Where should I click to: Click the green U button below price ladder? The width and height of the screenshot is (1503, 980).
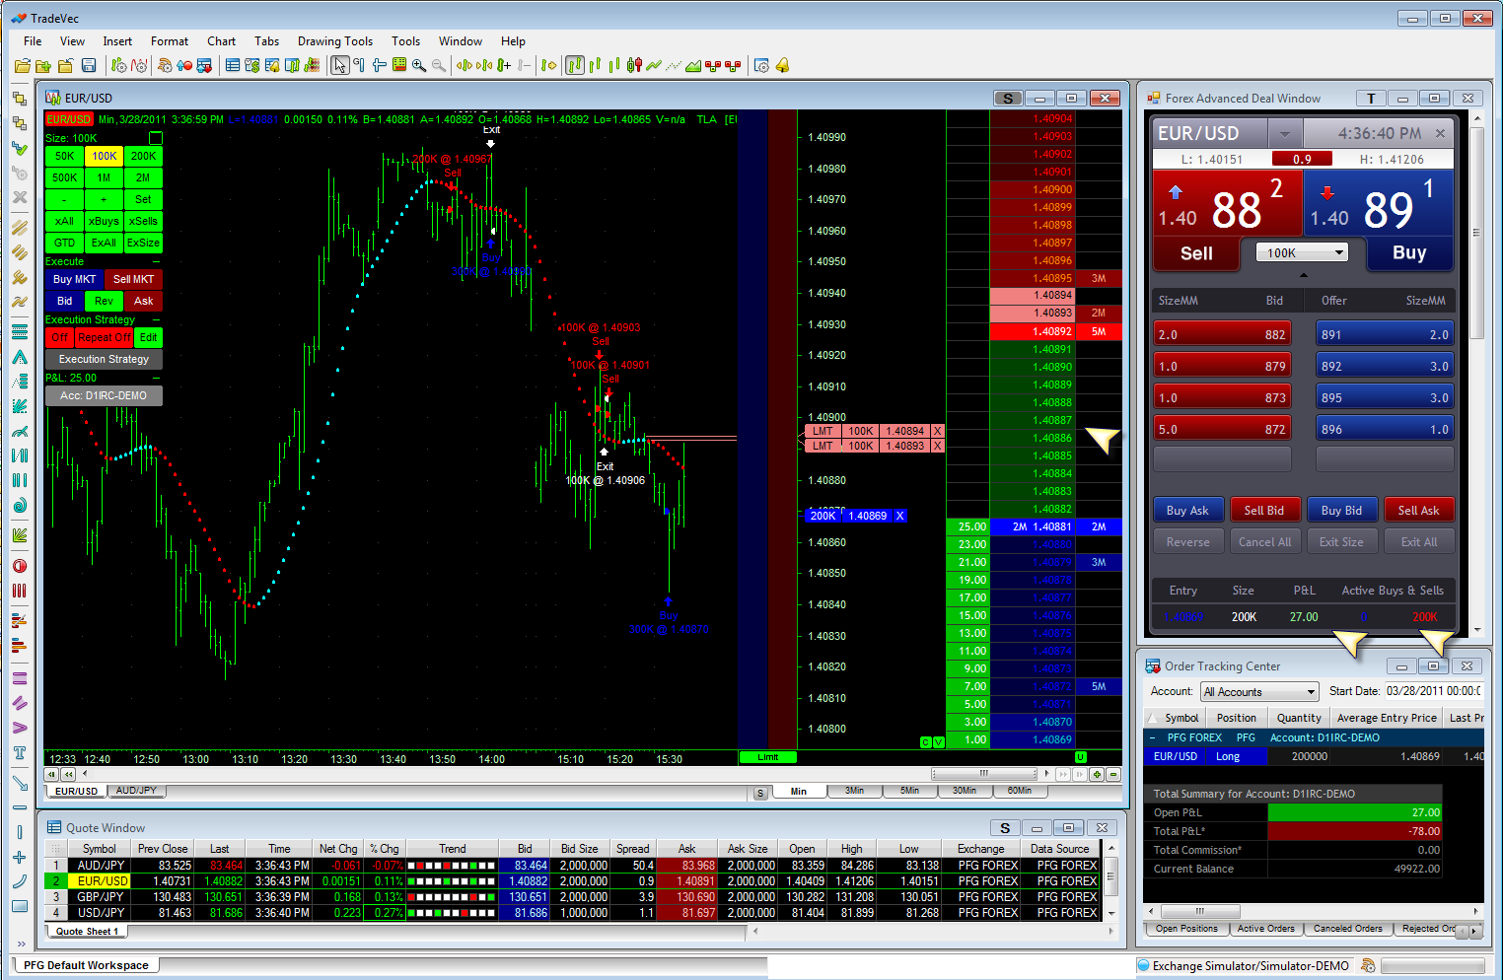1081,757
